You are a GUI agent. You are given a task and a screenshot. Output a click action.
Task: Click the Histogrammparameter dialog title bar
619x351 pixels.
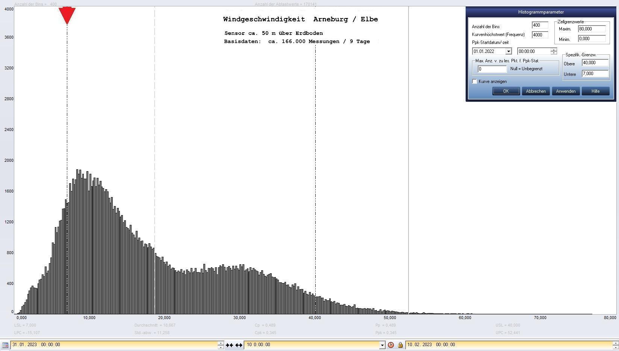pyautogui.click(x=541, y=12)
